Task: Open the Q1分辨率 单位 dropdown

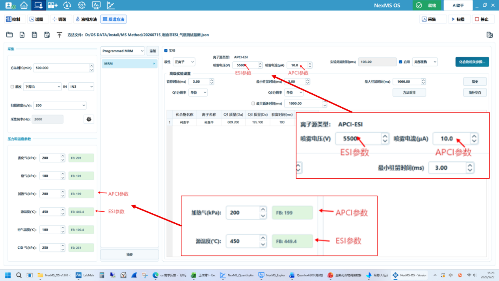Action: (x=198, y=92)
